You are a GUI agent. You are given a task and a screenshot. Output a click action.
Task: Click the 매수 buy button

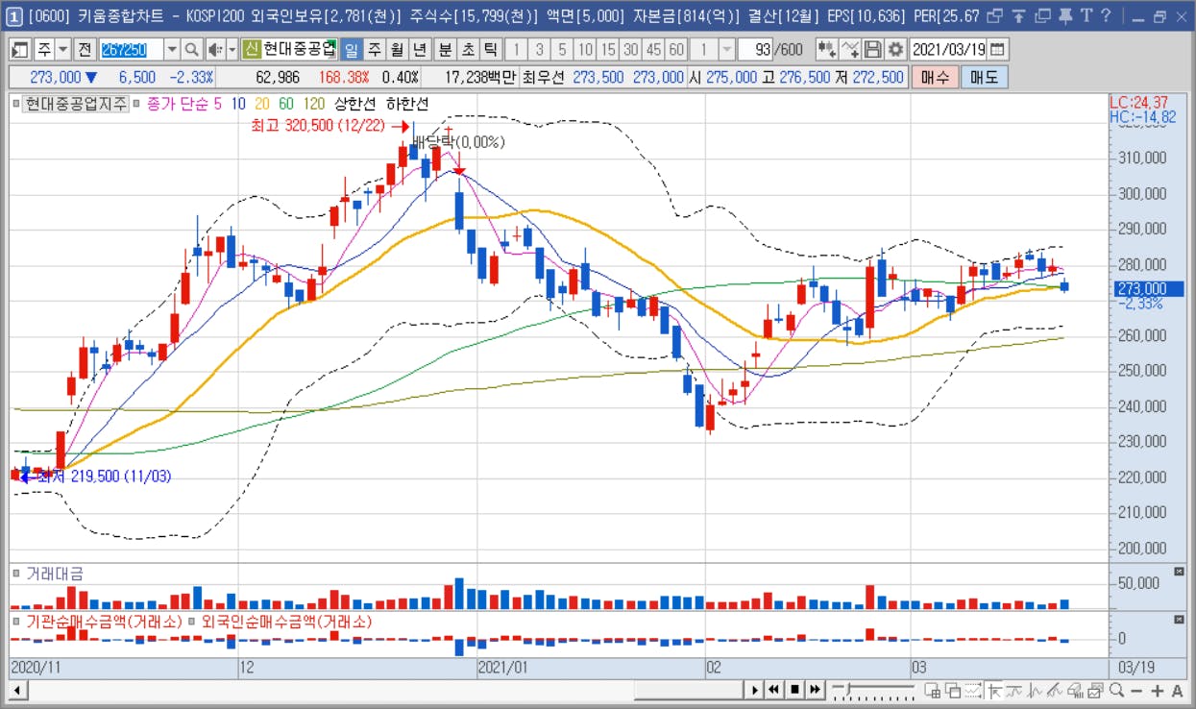pos(934,77)
